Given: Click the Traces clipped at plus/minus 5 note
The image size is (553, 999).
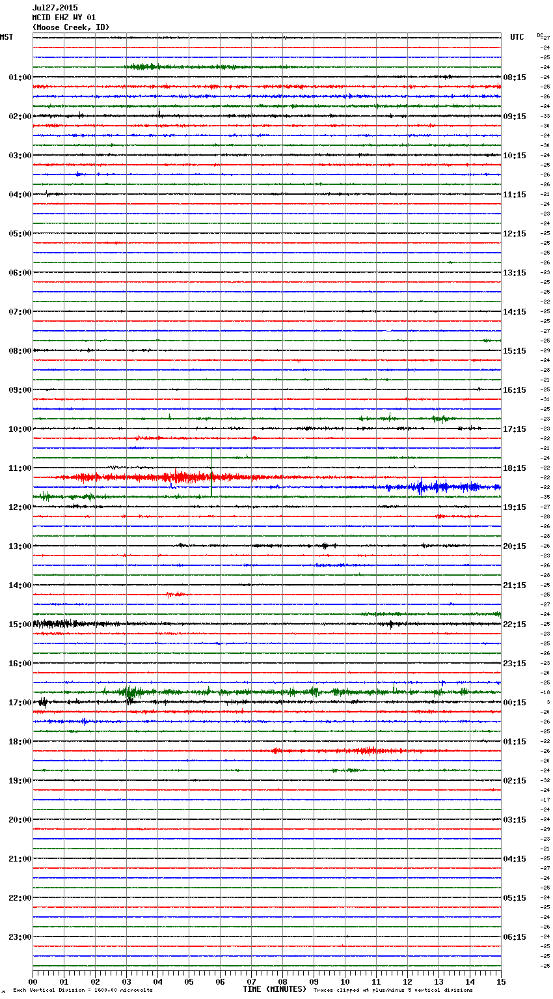Looking at the screenshot, I should pyautogui.click(x=394, y=991).
